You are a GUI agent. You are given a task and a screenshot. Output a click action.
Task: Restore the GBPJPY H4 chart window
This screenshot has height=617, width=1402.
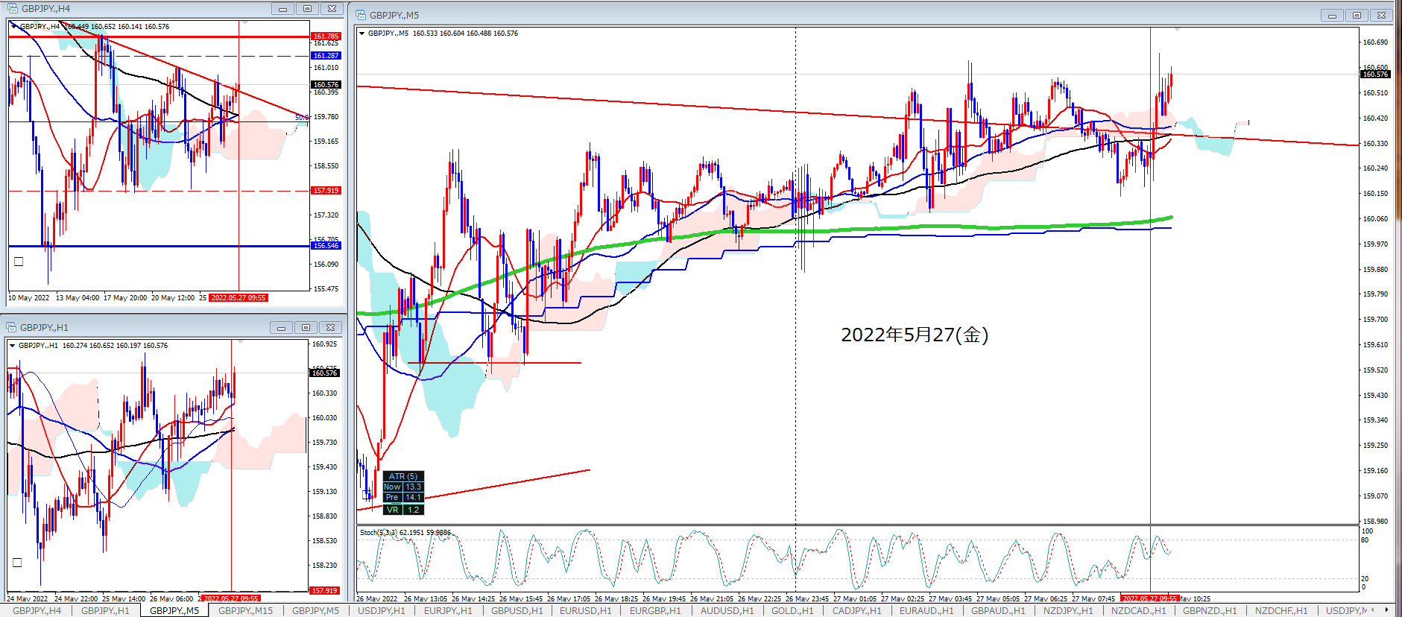click(x=307, y=9)
